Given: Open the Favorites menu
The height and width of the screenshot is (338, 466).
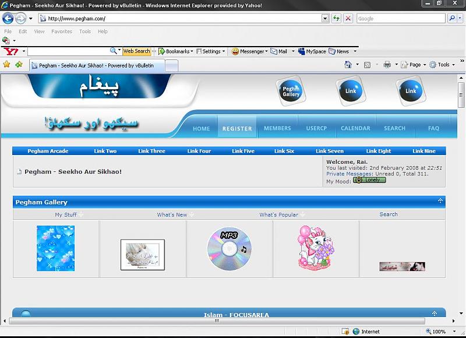Looking at the screenshot, I should click(x=62, y=31).
